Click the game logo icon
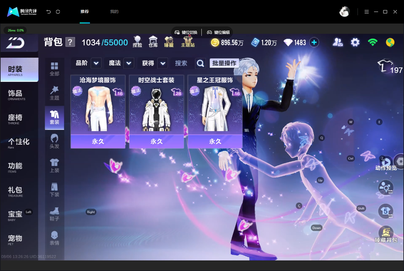404x271 pixels. (15, 43)
